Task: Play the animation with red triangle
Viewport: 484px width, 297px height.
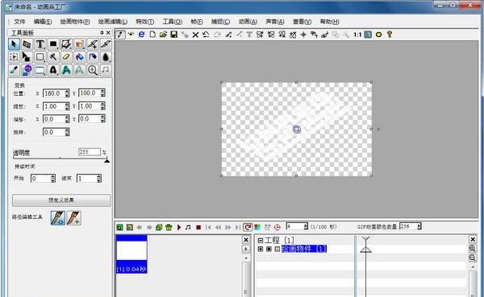Action: tap(179, 227)
